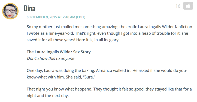Click the (EDIT) link beside the timestamp
197x102 pixels.
[x=81, y=17]
